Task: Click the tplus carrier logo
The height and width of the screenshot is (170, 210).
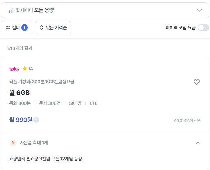Action: click(x=14, y=69)
